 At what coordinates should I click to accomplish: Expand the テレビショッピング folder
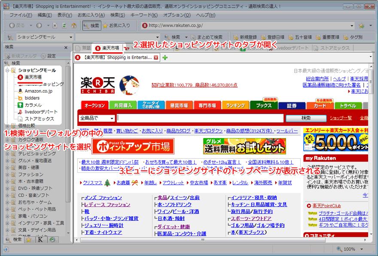(7, 154)
